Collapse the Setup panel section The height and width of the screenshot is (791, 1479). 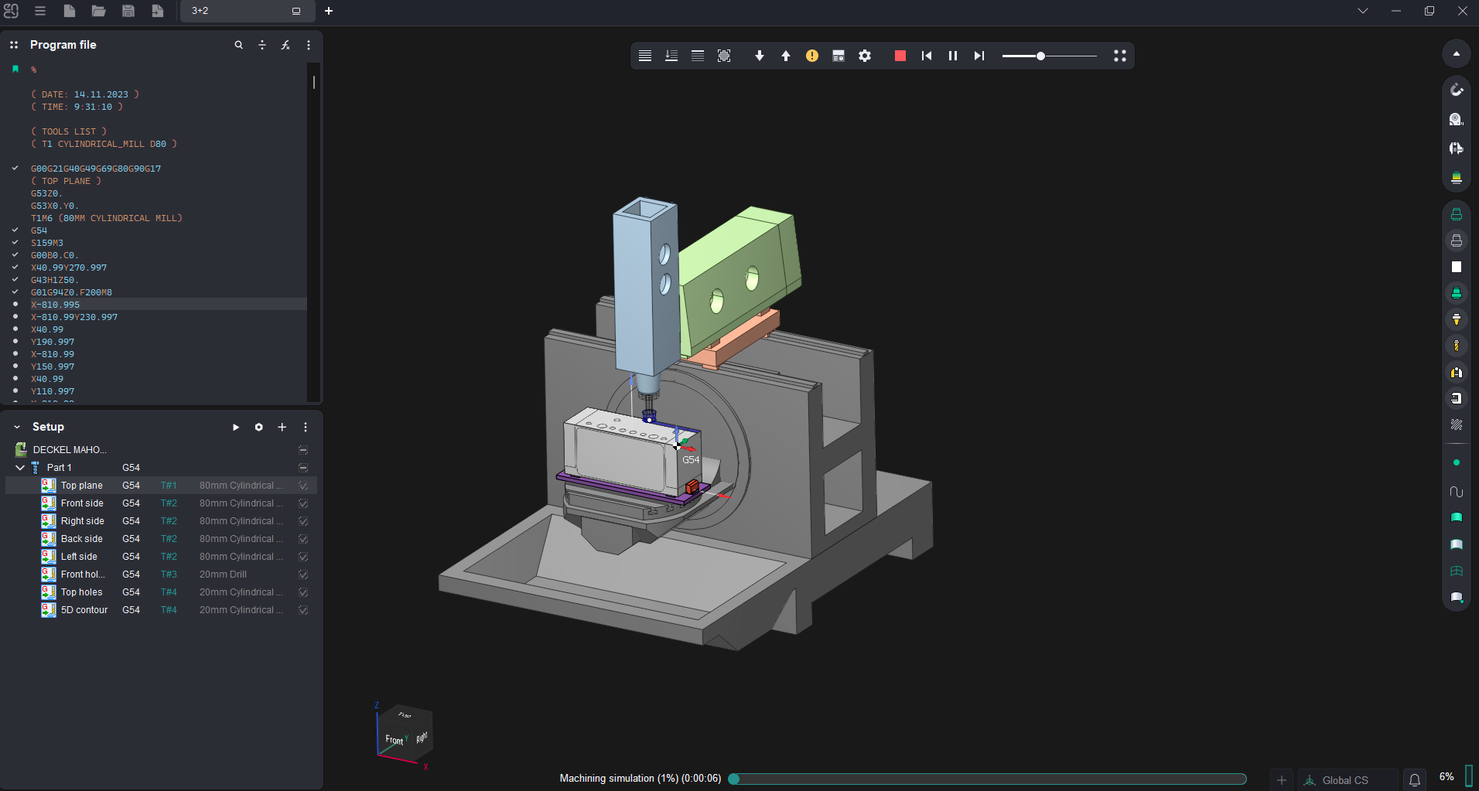(x=17, y=427)
